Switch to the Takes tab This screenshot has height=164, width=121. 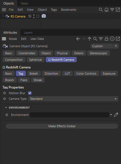click(x=24, y=3)
